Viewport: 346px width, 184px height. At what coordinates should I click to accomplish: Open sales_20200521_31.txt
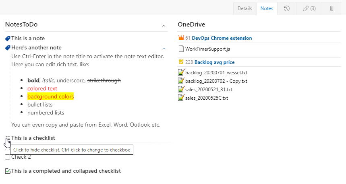[209, 90]
